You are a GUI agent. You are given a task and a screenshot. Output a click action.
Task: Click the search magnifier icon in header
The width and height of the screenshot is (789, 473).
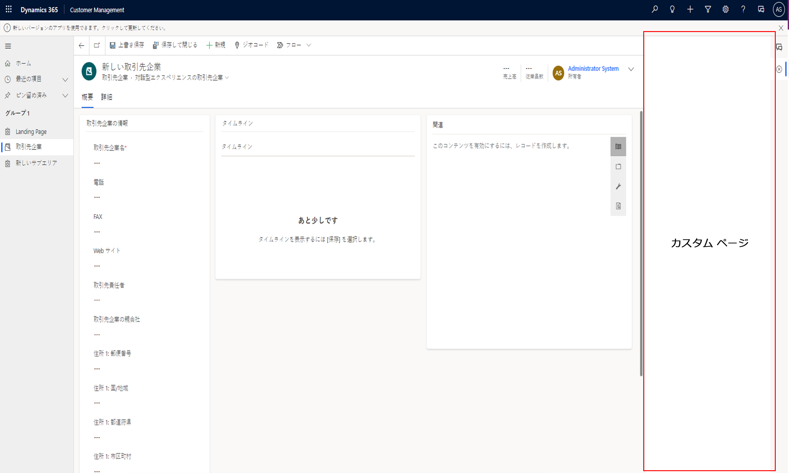click(655, 10)
